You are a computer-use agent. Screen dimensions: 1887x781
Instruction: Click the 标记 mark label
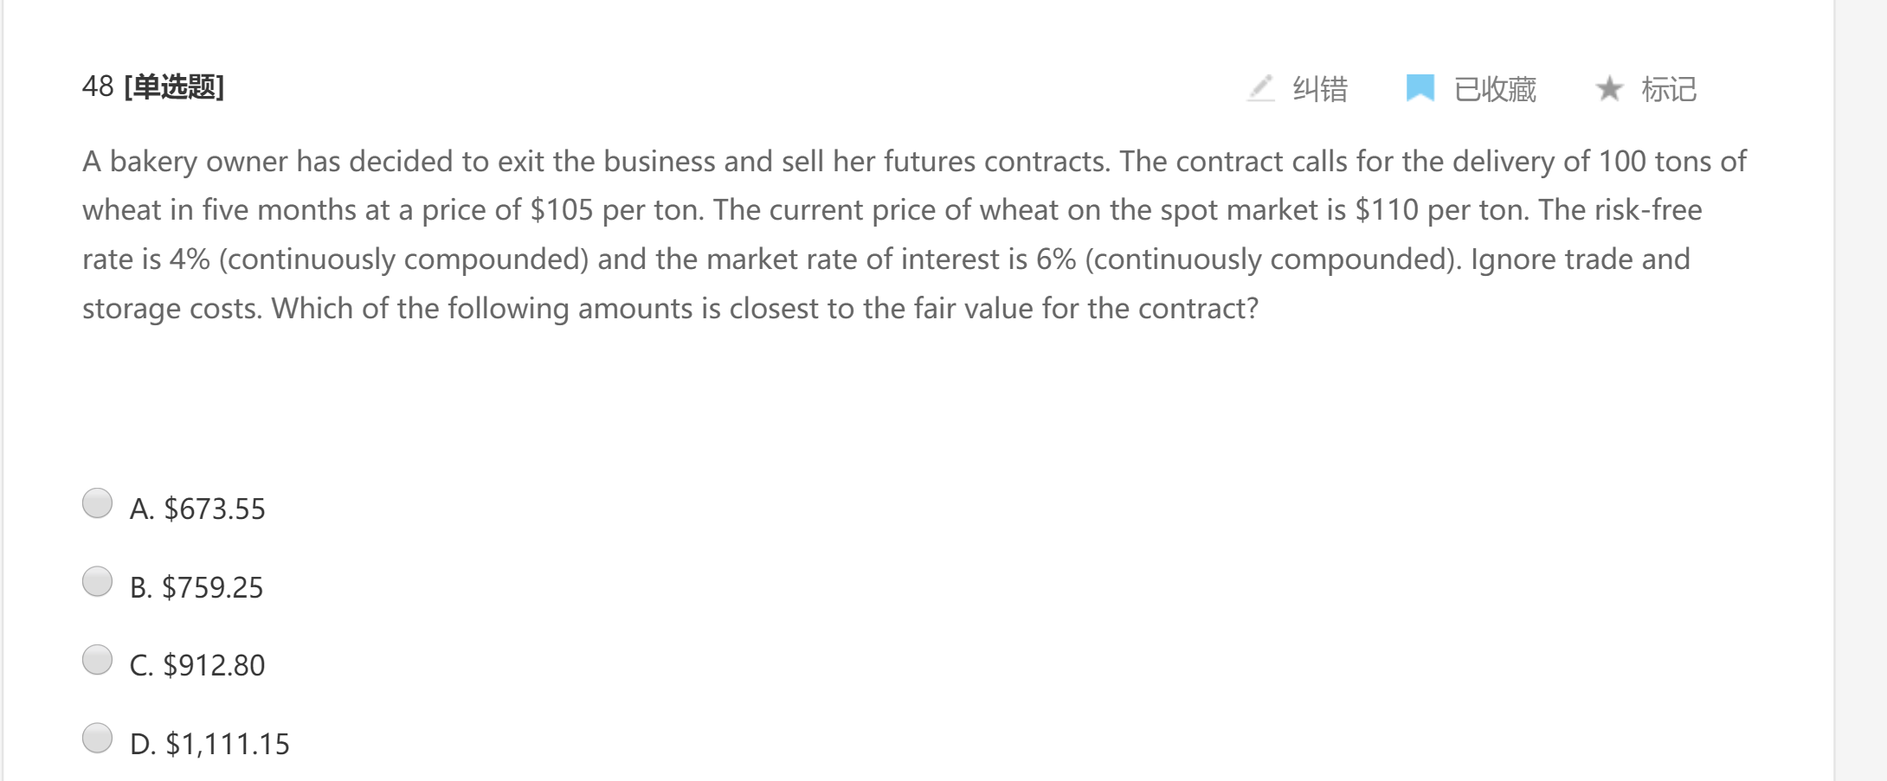click(1669, 89)
